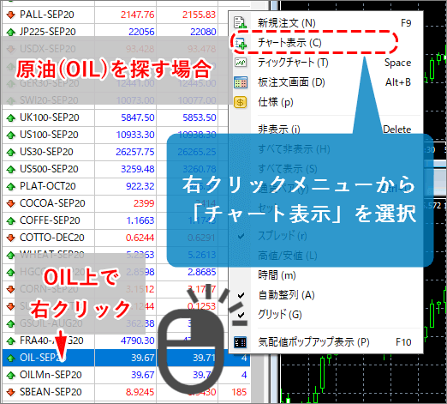Select the COTTO-DEC20 symbol

point(52,238)
